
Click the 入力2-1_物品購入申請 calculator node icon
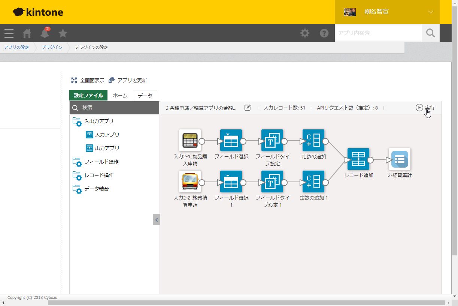(190, 141)
